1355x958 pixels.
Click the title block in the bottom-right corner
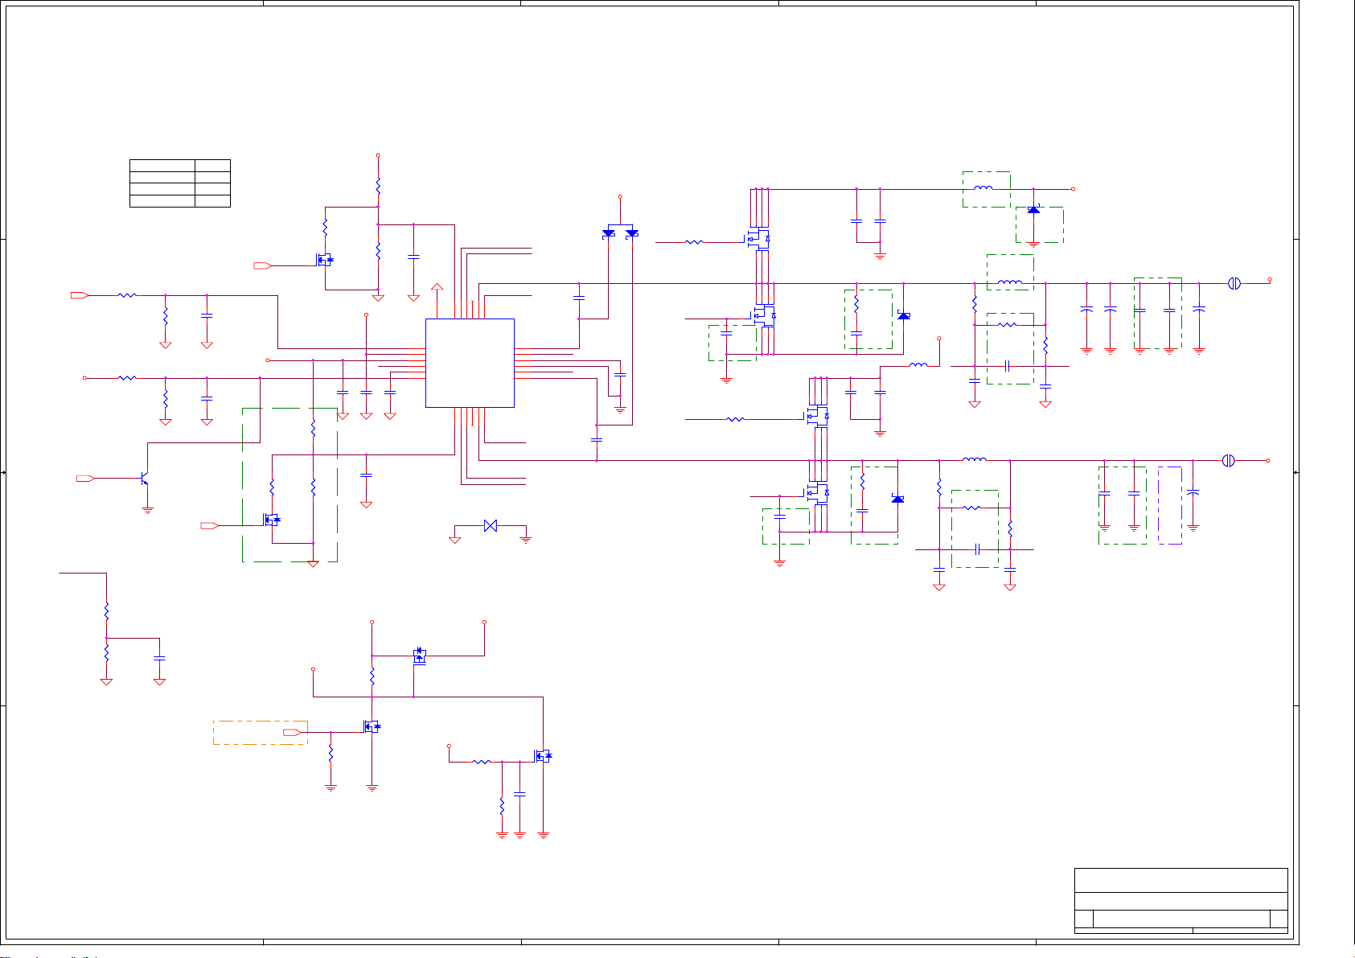click(1181, 901)
